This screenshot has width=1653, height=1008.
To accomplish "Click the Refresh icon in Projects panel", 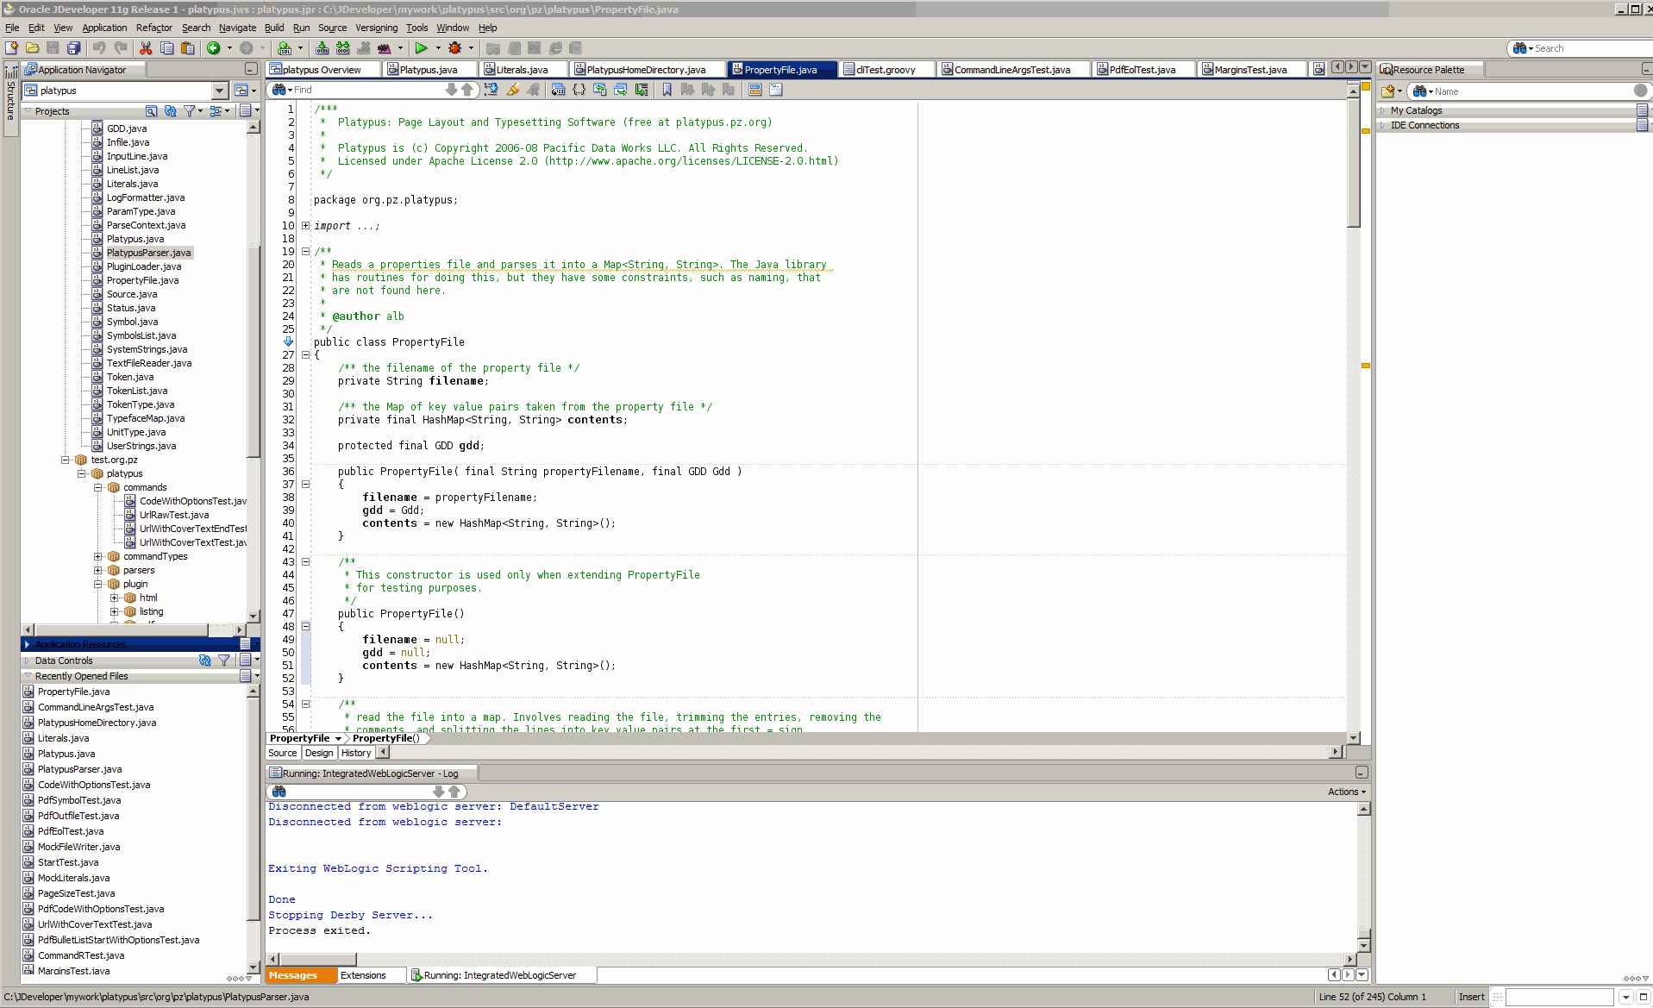I will click(170, 111).
